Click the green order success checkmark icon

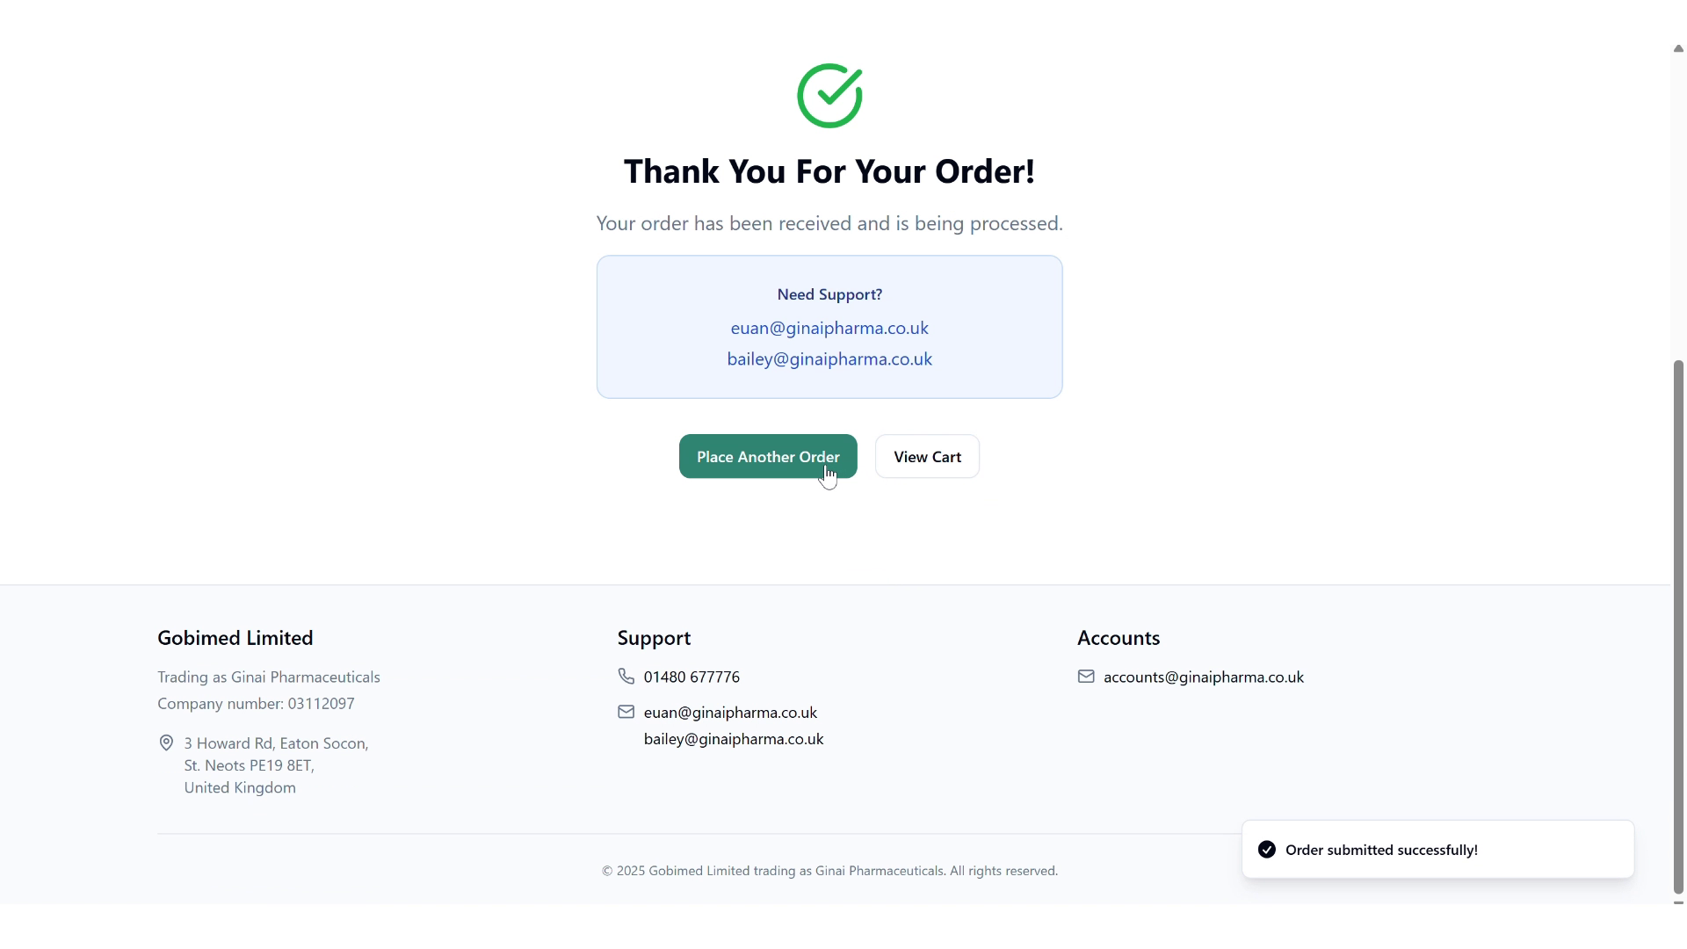point(829,96)
